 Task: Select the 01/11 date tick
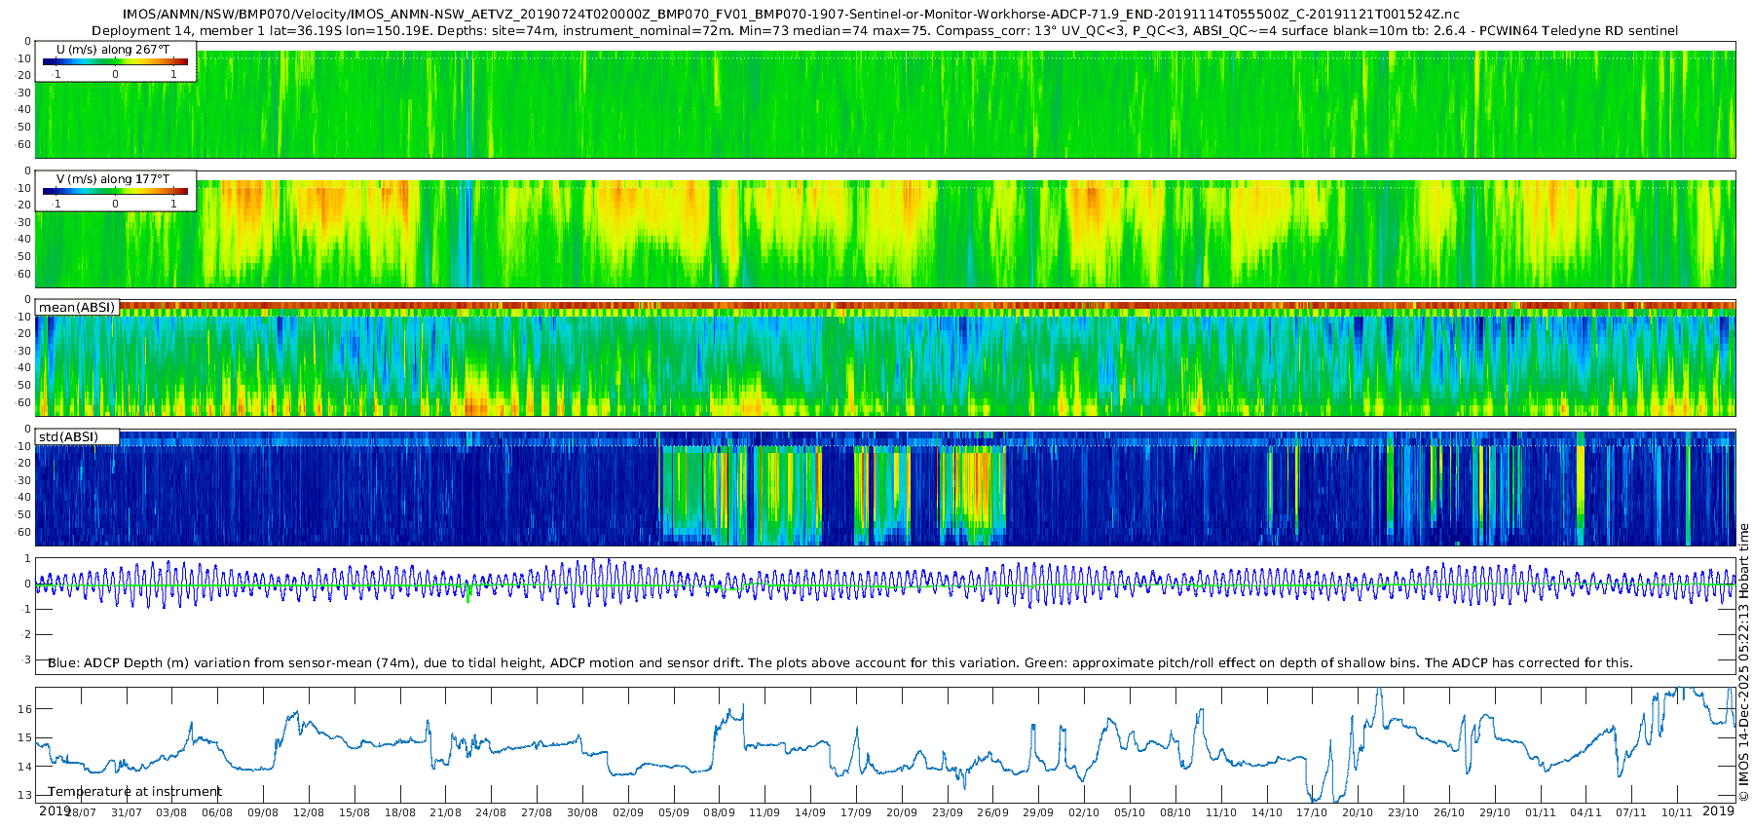(x=1541, y=813)
